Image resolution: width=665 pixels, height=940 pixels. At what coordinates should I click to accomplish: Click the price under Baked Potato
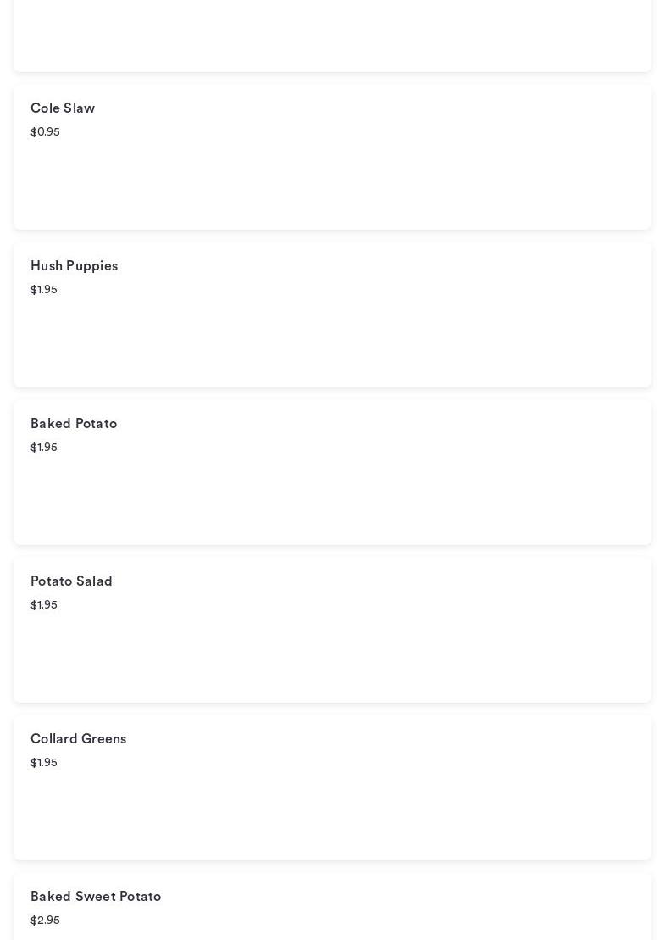click(44, 448)
